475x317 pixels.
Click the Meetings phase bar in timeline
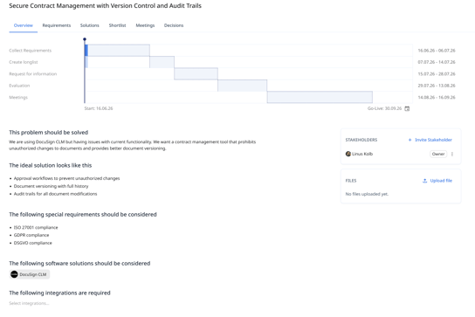click(x=320, y=97)
